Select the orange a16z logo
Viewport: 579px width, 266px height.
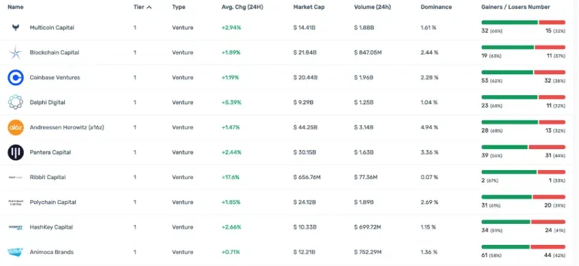click(16, 127)
